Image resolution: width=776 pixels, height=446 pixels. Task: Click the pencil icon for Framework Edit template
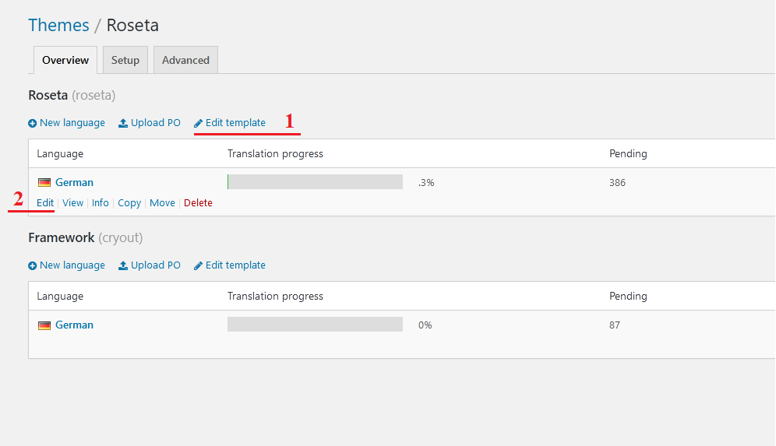pos(198,265)
